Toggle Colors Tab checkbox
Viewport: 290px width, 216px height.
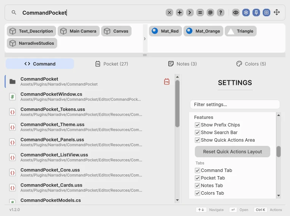point(198,193)
